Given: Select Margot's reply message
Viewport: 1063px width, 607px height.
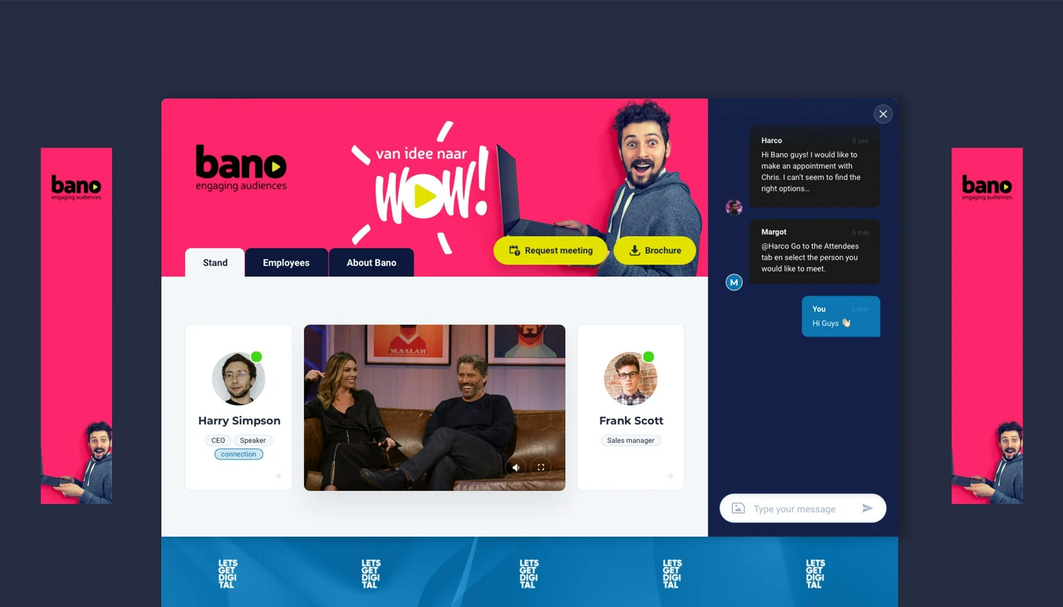Looking at the screenshot, I should point(815,252).
